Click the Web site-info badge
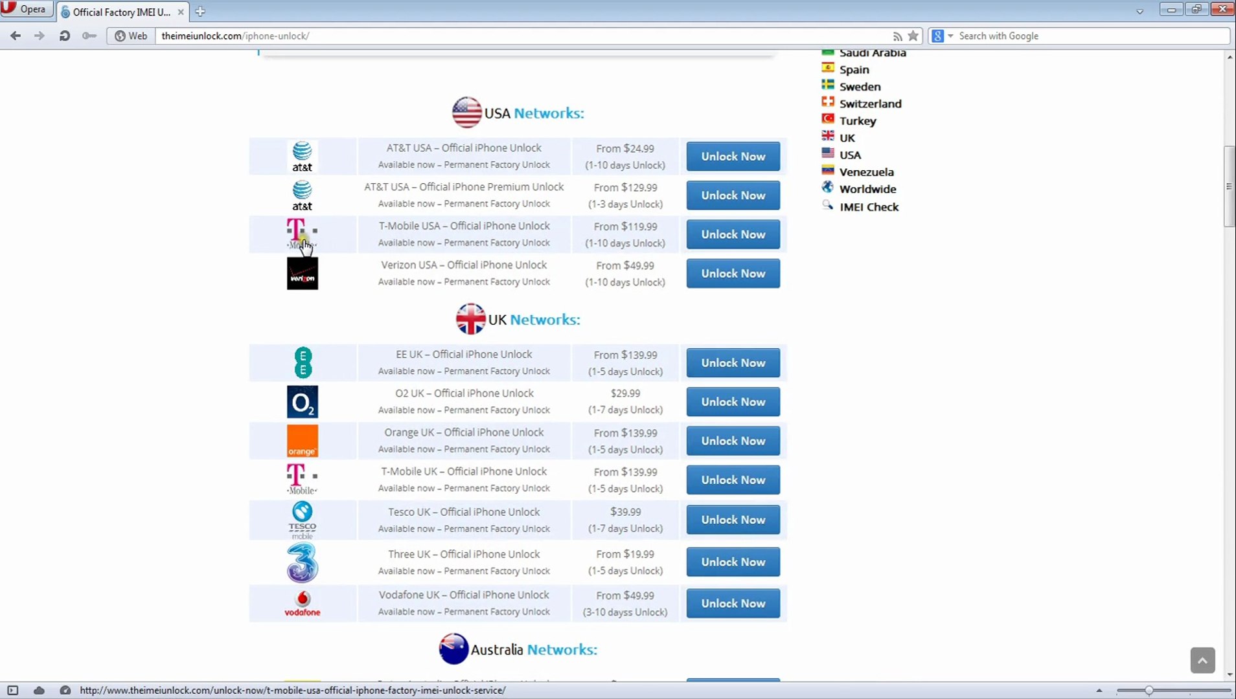The image size is (1236, 699). [x=131, y=36]
